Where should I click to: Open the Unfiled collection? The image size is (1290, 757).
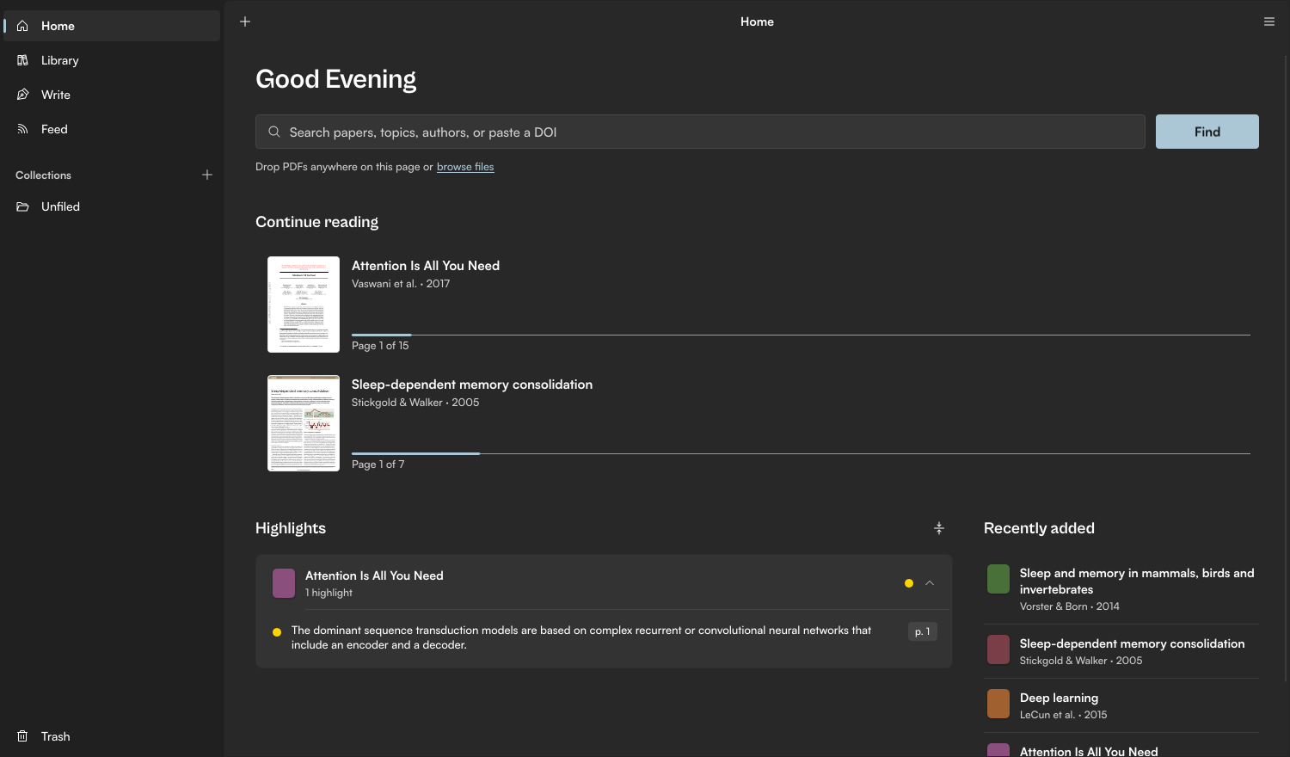click(112, 206)
